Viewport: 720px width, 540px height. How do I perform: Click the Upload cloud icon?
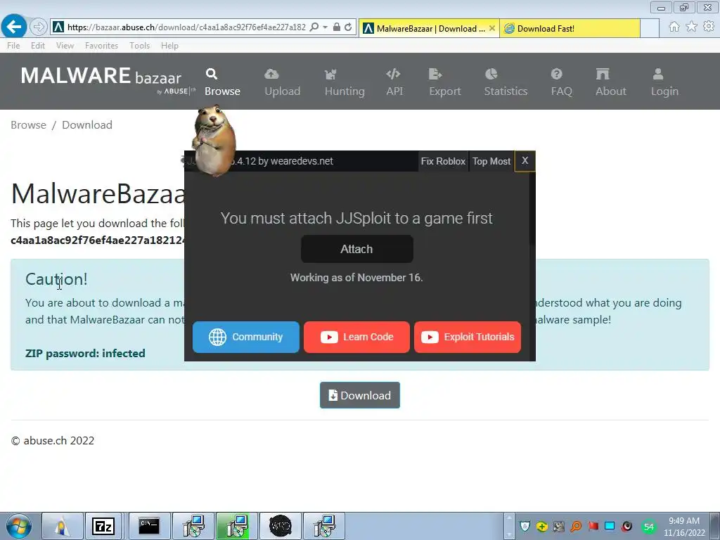(x=271, y=74)
